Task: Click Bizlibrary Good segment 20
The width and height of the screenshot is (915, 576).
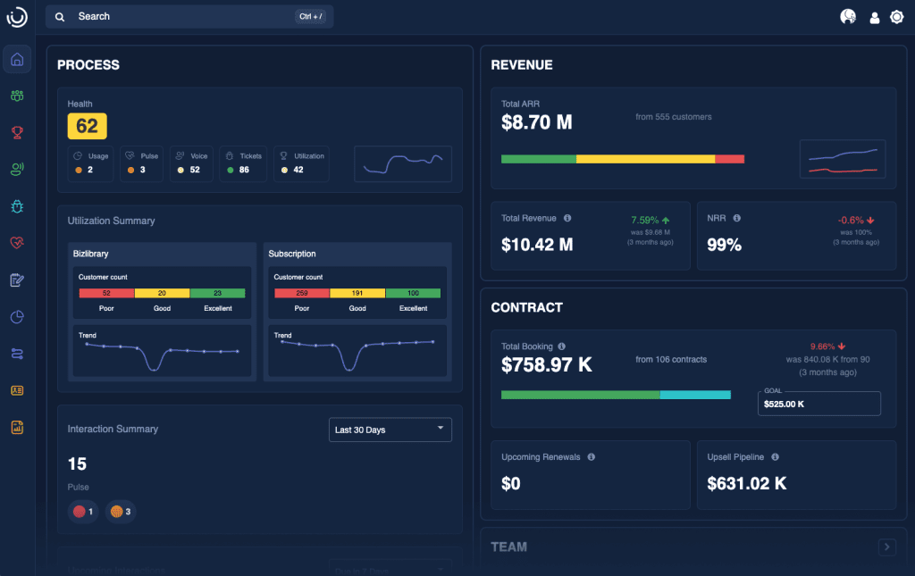Action: coord(163,293)
